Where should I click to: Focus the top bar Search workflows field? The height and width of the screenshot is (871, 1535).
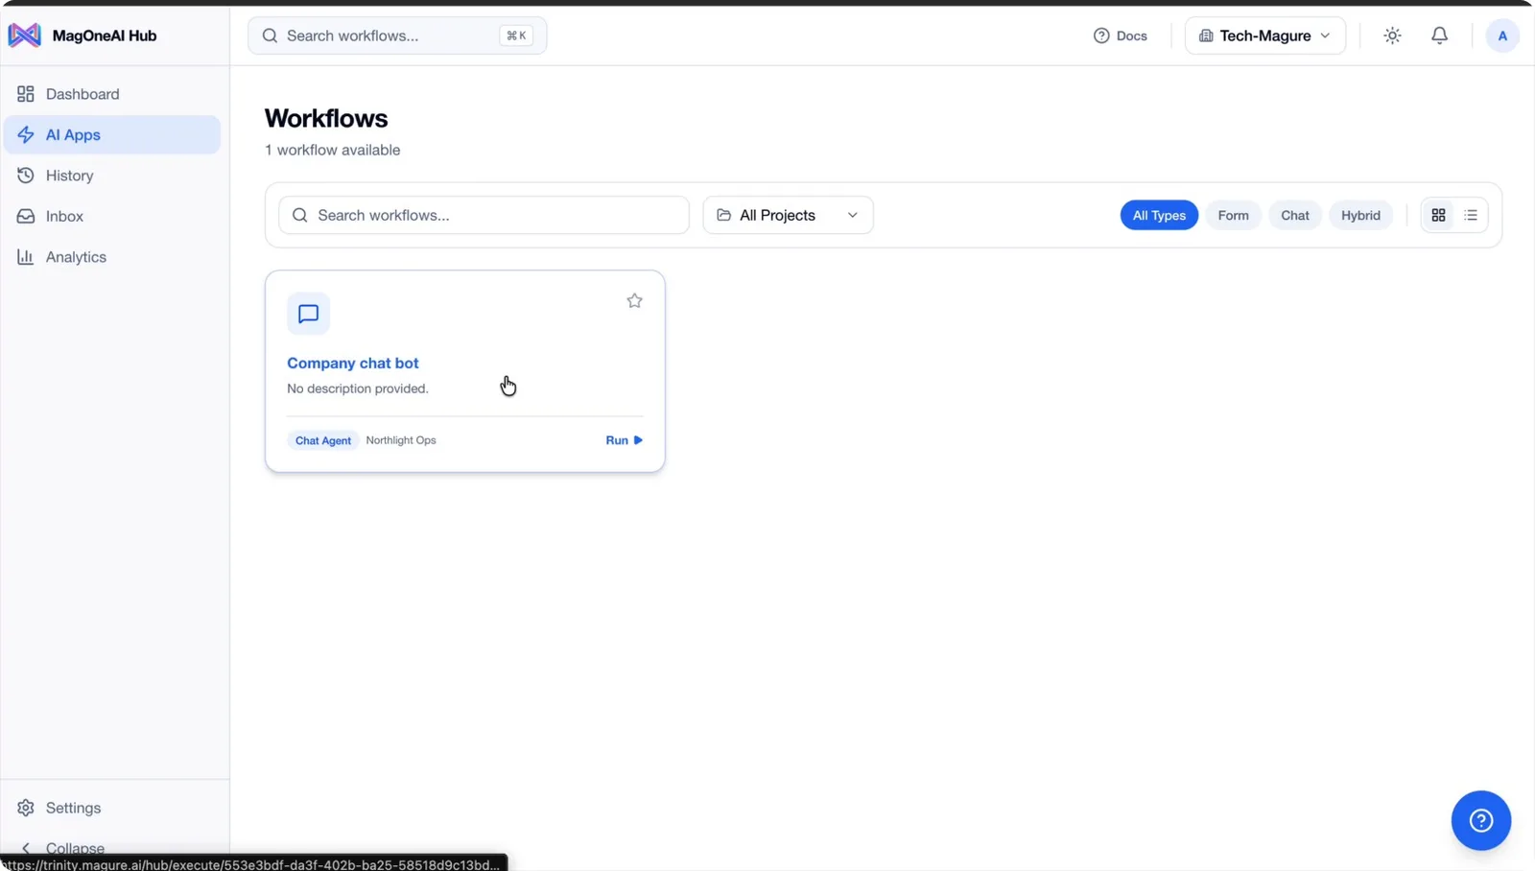[397, 35]
